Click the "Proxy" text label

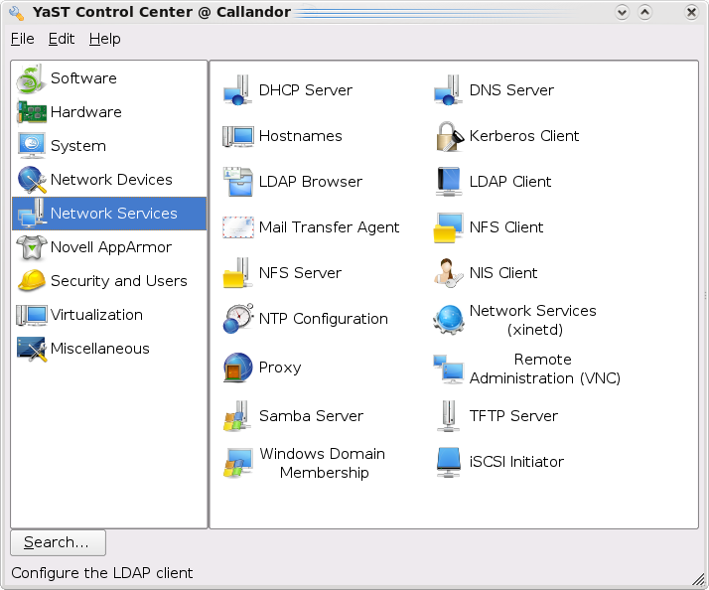tap(280, 368)
